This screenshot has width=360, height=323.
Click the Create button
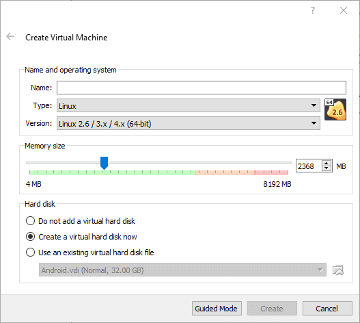pos(272,308)
